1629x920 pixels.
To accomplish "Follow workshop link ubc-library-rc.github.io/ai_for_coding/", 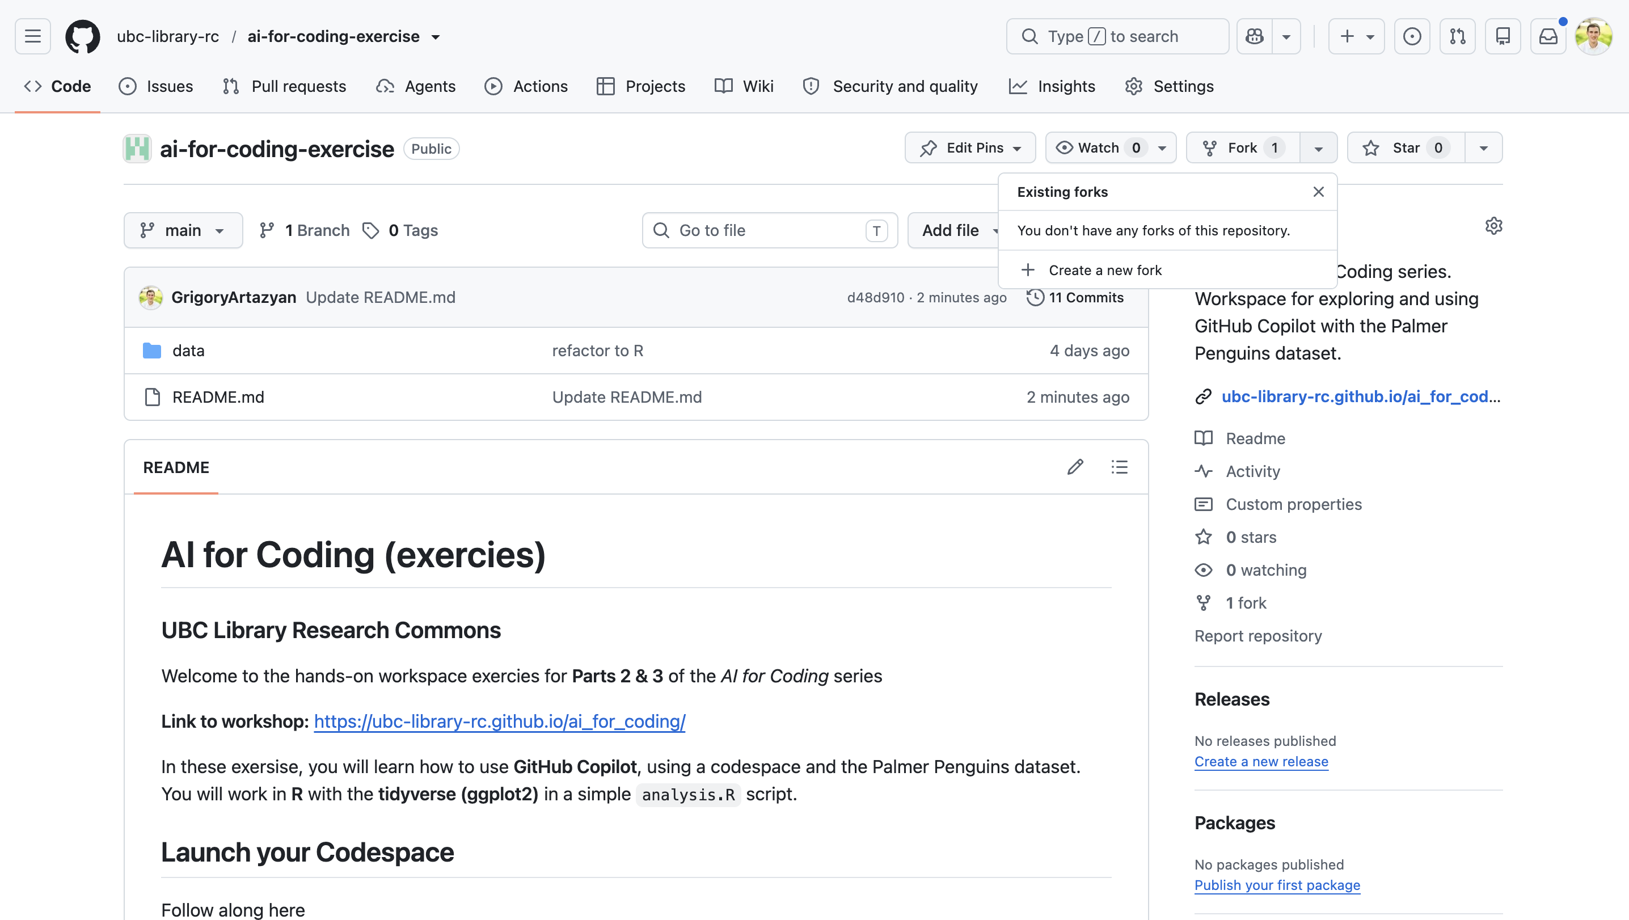I will [x=500, y=721].
